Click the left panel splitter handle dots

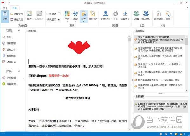coord(23,80)
